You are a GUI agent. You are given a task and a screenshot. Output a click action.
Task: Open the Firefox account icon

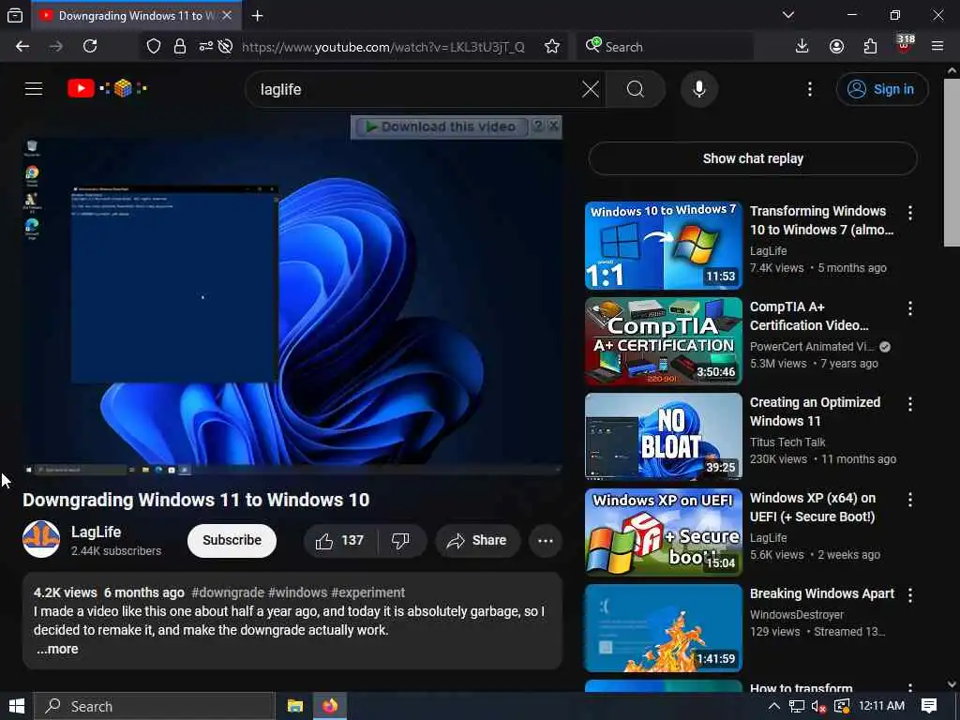[x=836, y=47]
